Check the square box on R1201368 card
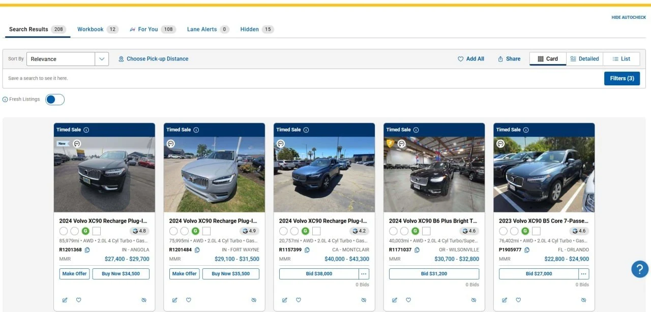This screenshot has width=651, height=312. tap(97, 231)
